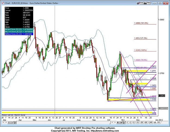Image resolution: width=170 pixels, height=132 pixels.
Task: Click the 1.4026 (78.6%) Fibonacci label
Action: tap(141, 60)
